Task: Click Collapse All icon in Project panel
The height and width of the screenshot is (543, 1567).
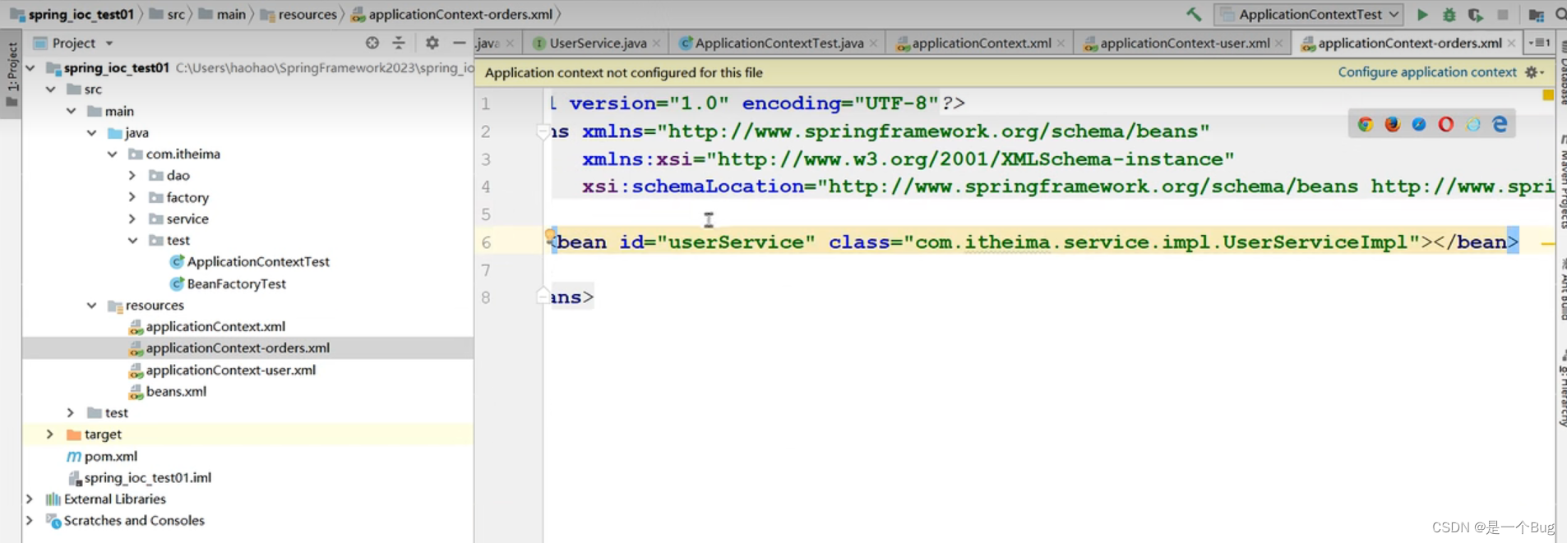Action: [399, 43]
